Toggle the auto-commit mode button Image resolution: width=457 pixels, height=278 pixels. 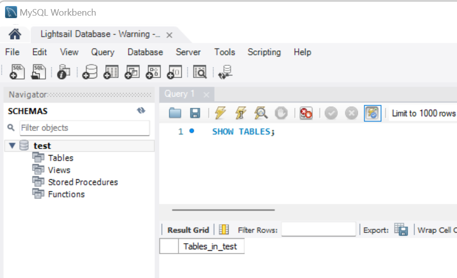click(x=372, y=113)
